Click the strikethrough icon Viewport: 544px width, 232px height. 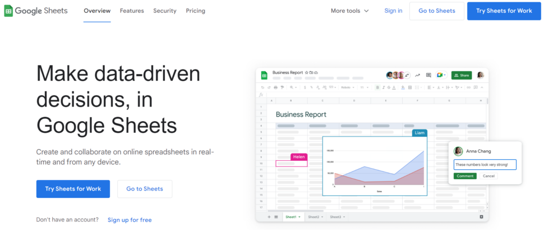click(x=389, y=87)
